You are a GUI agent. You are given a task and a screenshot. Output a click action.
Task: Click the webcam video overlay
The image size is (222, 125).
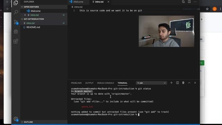166,31
